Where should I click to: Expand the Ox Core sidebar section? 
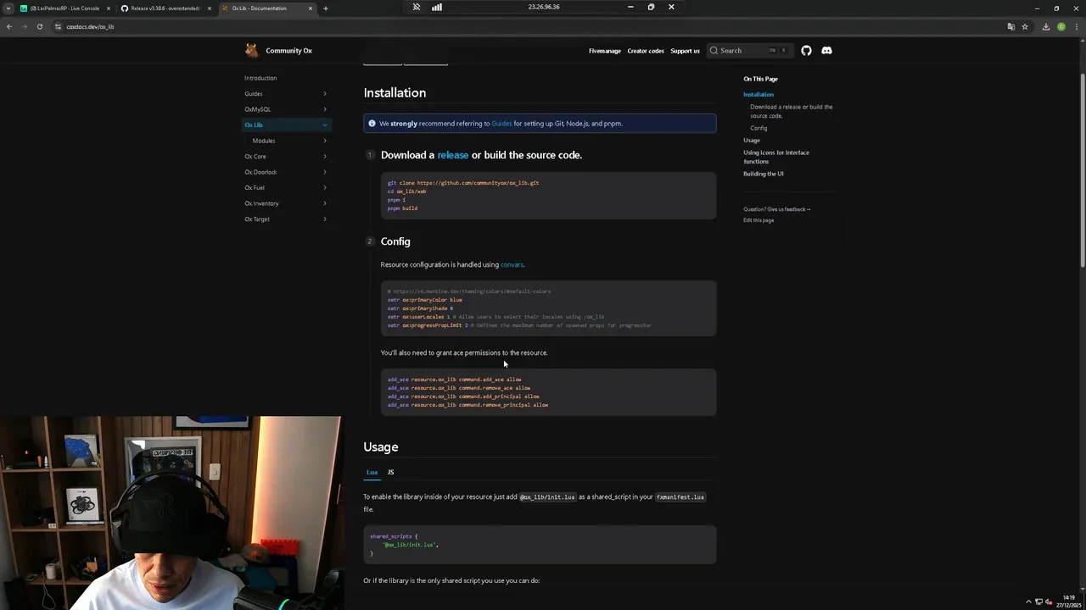[x=324, y=157]
